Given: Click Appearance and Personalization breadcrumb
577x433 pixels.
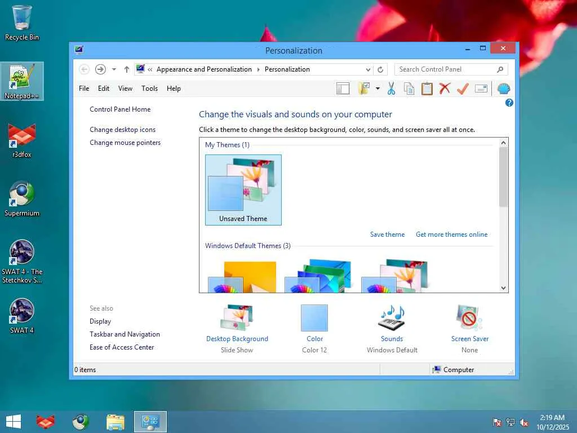Looking at the screenshot, I should [x=204, y=69].
